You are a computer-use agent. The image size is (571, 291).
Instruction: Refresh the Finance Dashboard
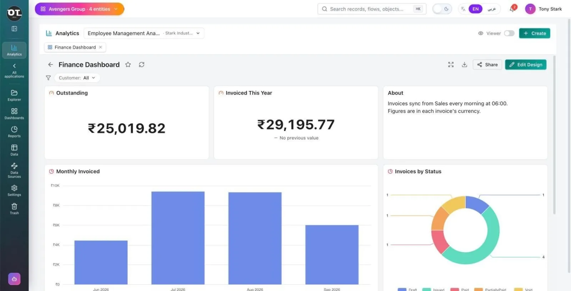coord(142,65)
